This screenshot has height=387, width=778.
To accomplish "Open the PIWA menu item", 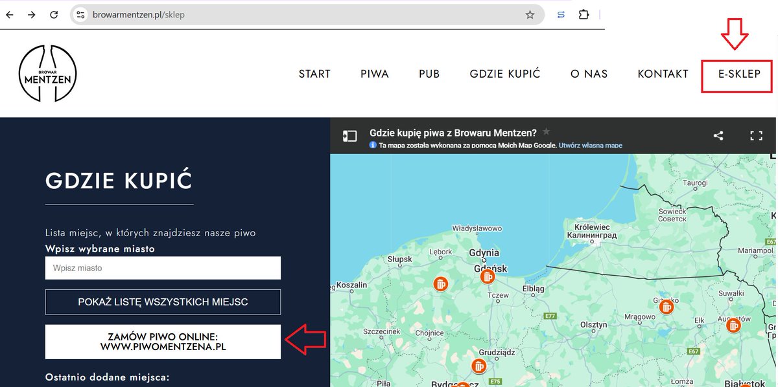I will 375,74.
